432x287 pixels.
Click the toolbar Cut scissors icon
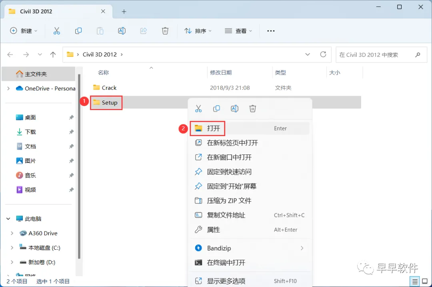pyautogui.click(x=56, y=31)
